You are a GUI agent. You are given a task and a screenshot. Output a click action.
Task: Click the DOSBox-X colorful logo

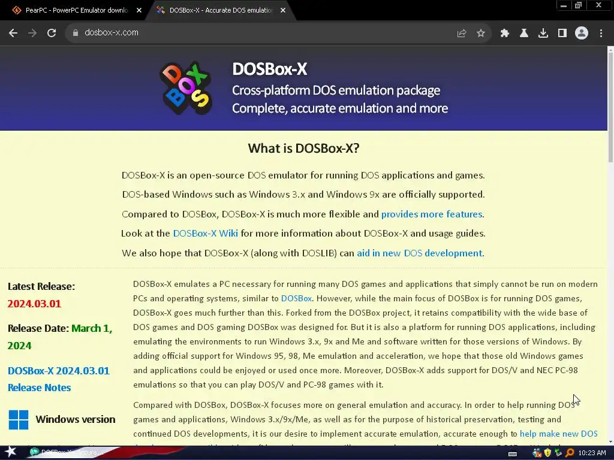coord(186,88)
